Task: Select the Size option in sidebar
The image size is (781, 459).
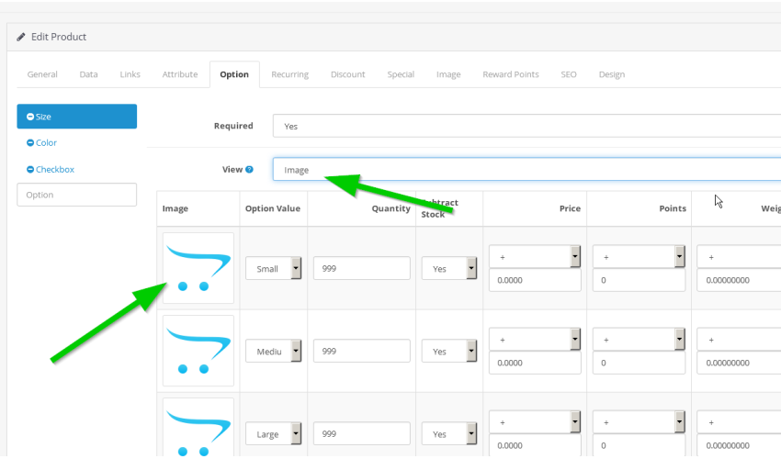Action: pyautogui.click(x=76, y=117)
